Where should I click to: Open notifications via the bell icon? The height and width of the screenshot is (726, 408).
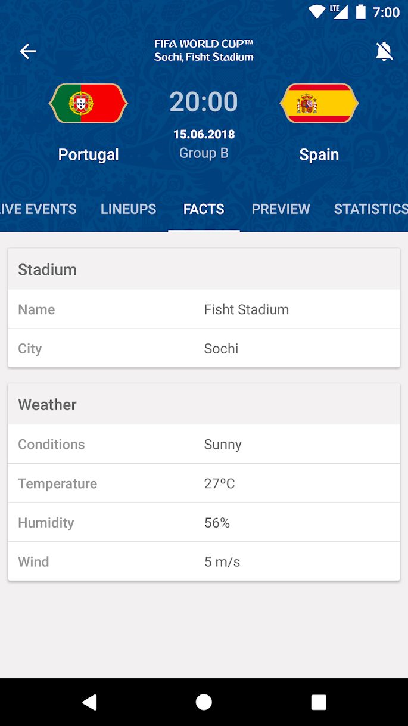coord(384,51)
